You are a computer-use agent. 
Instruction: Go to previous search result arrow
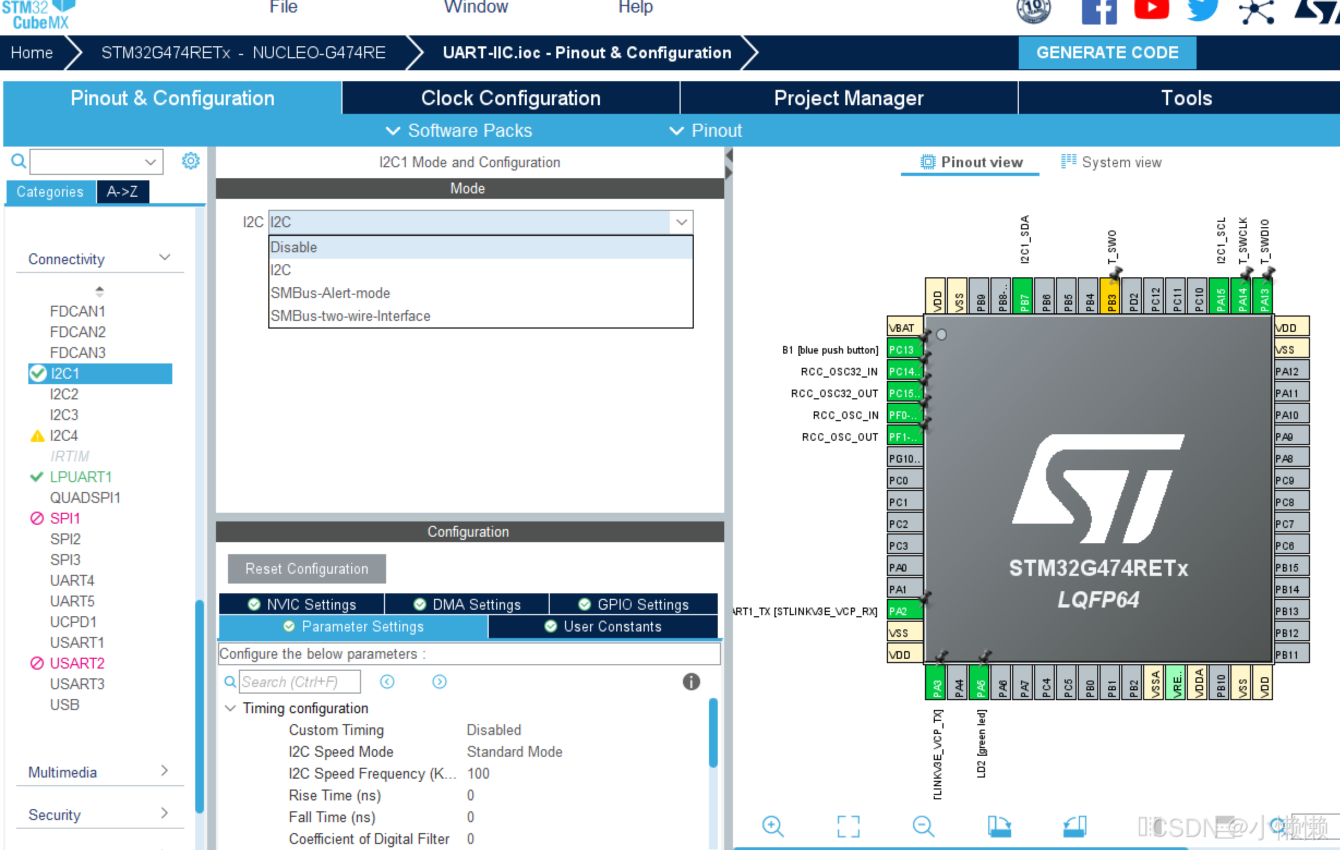tap(387, 682)
